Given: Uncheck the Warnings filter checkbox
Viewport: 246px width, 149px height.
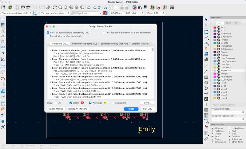Looking at the screenshot, I should pos(90,103).
